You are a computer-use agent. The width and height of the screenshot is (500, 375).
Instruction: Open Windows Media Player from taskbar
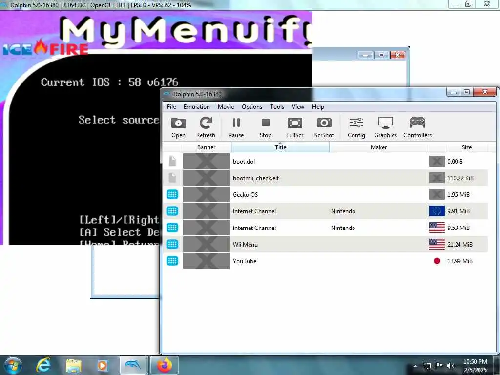coord(103,365)
